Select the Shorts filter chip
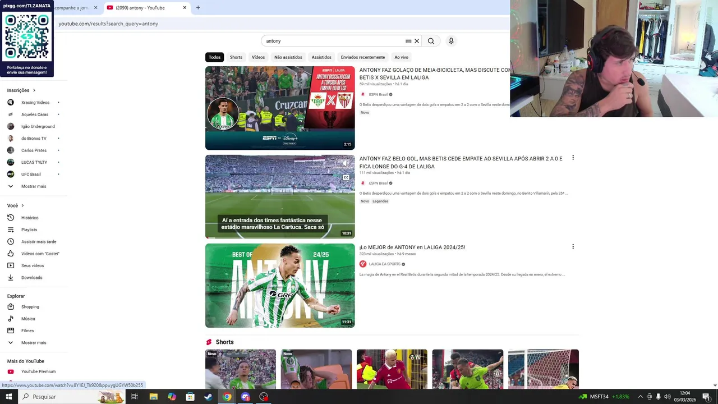The image size is (718, 404). [236, 57]
